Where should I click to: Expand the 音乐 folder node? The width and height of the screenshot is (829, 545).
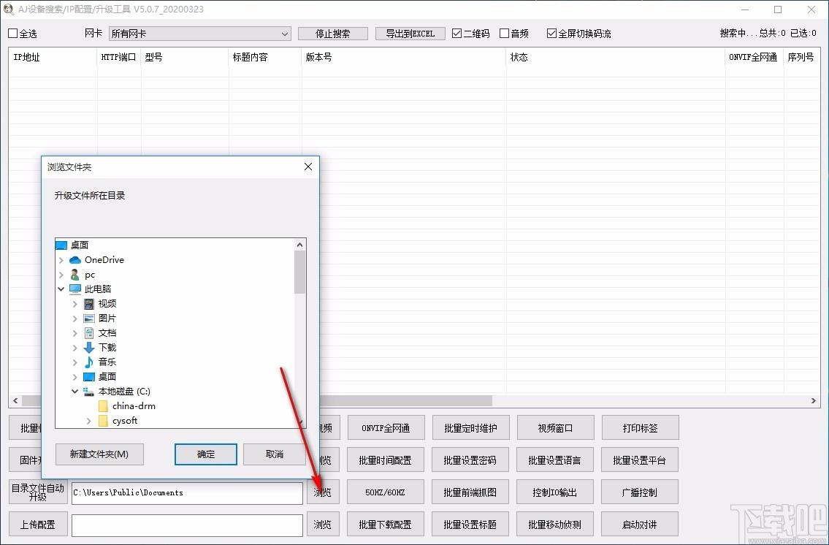[x=75, y=362]
